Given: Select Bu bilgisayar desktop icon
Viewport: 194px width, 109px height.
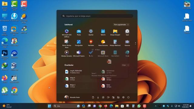Looking at the screenshot, I should point(5,17).
